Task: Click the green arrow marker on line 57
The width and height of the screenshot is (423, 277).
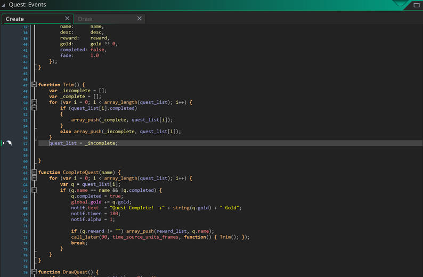Action: coord(3,143)
